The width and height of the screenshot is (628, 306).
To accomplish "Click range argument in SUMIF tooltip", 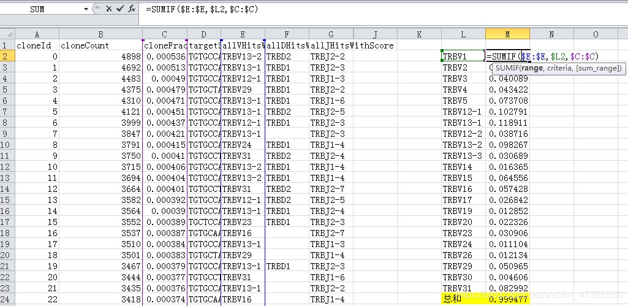I will pyautogui.click(x=531, y=68).
